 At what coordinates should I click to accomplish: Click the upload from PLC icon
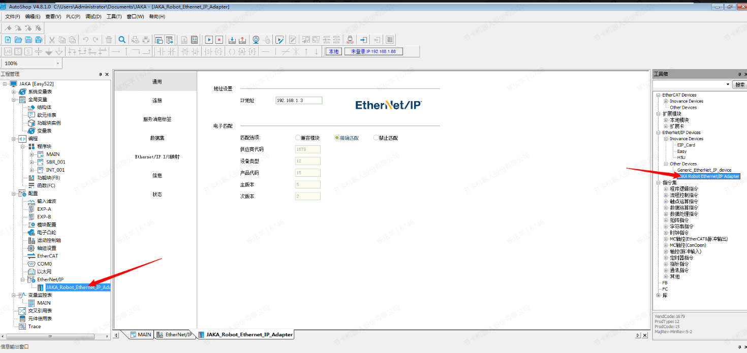[242, 40]
